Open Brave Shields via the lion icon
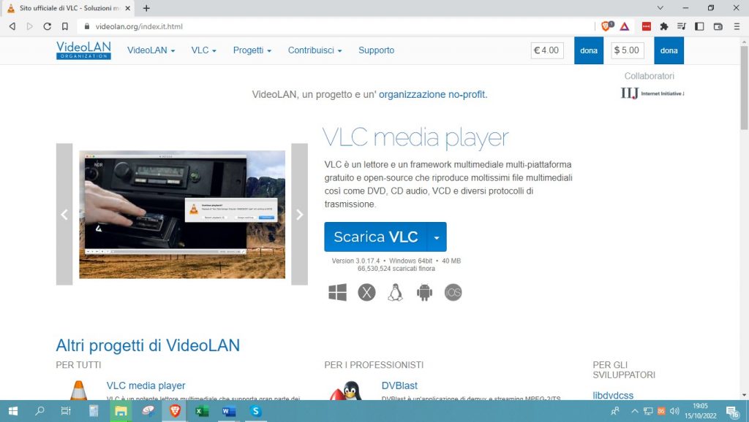Screen dimensions: 749x422 tap(604, 26)
